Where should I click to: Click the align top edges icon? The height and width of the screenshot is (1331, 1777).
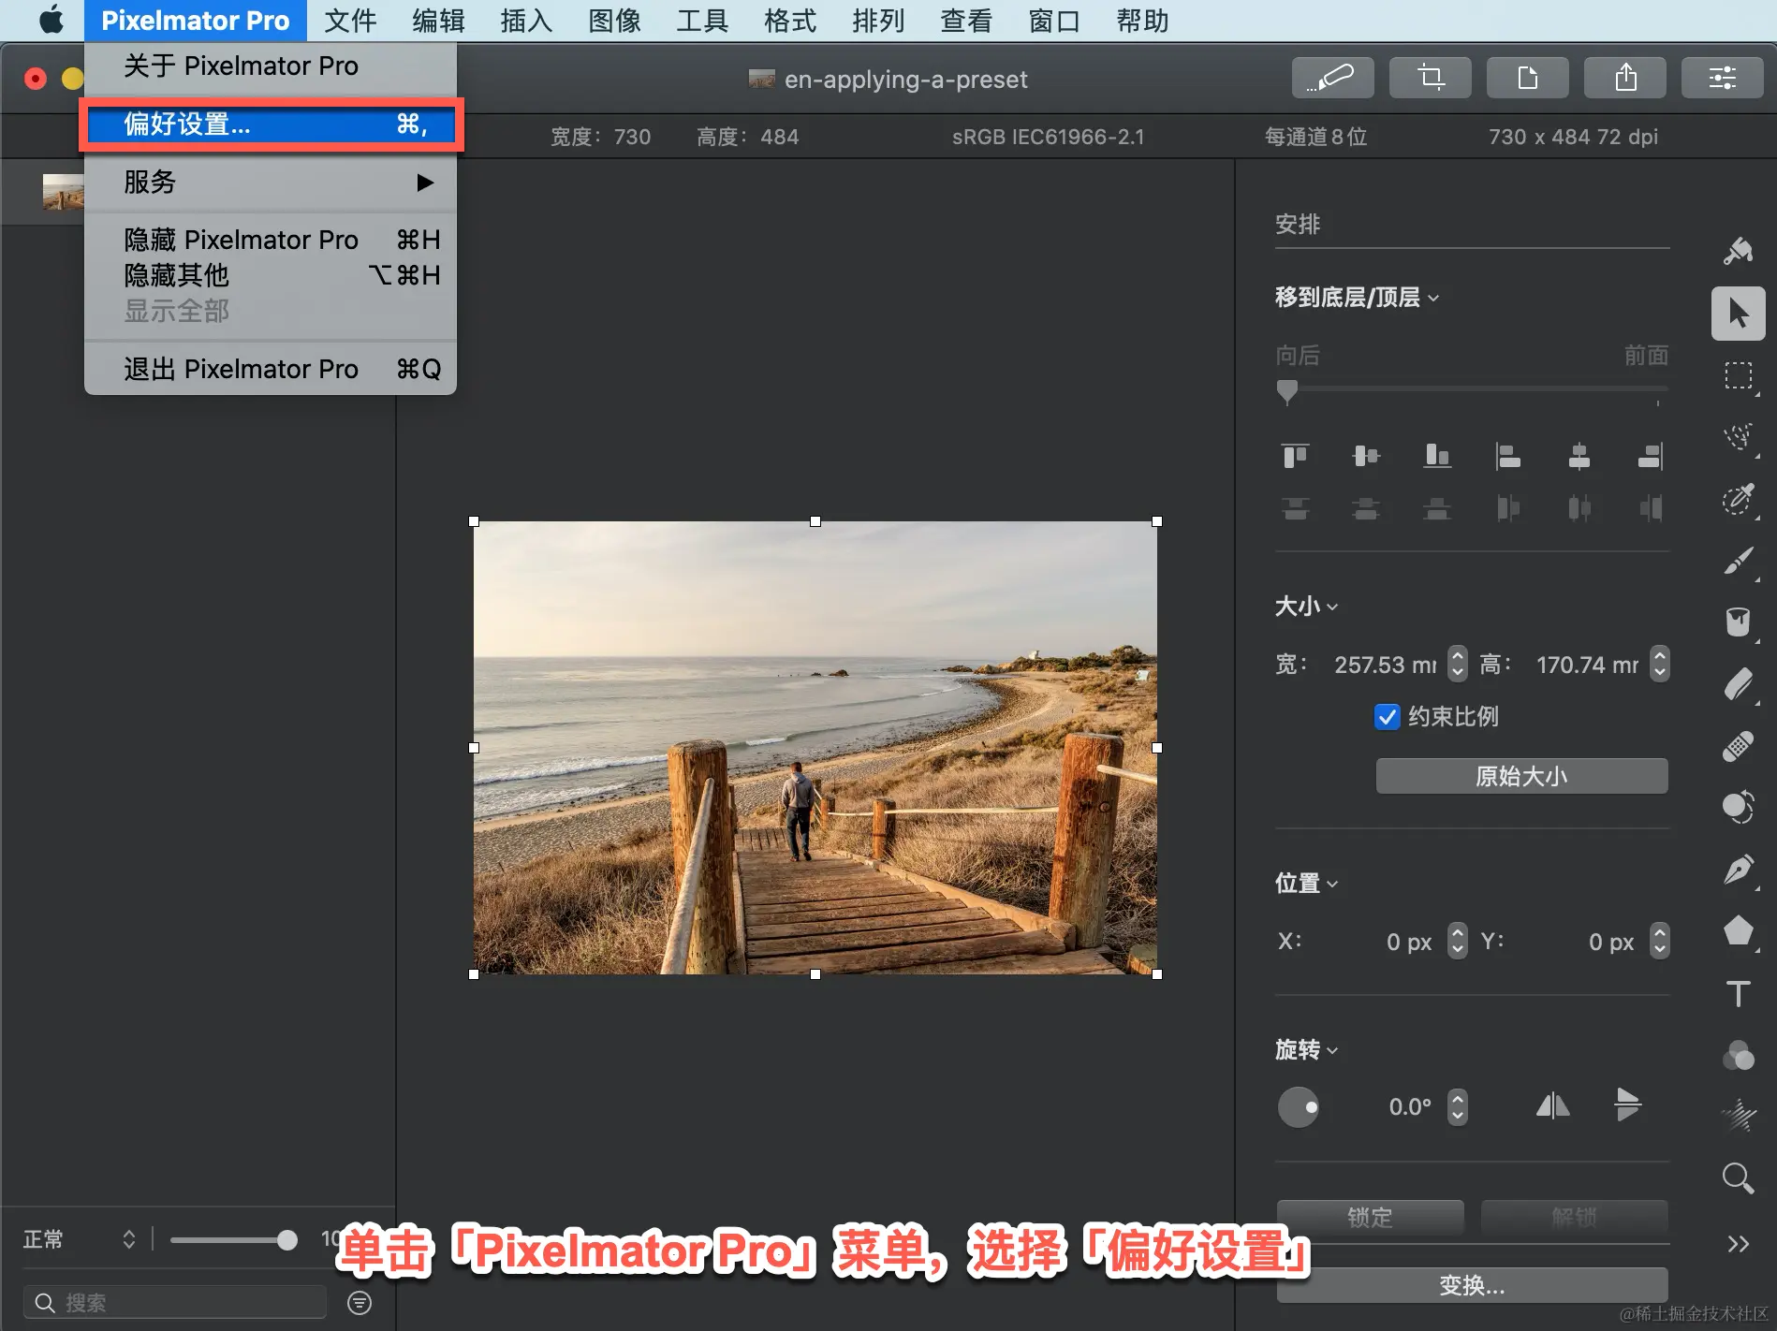click(1295, 456)
